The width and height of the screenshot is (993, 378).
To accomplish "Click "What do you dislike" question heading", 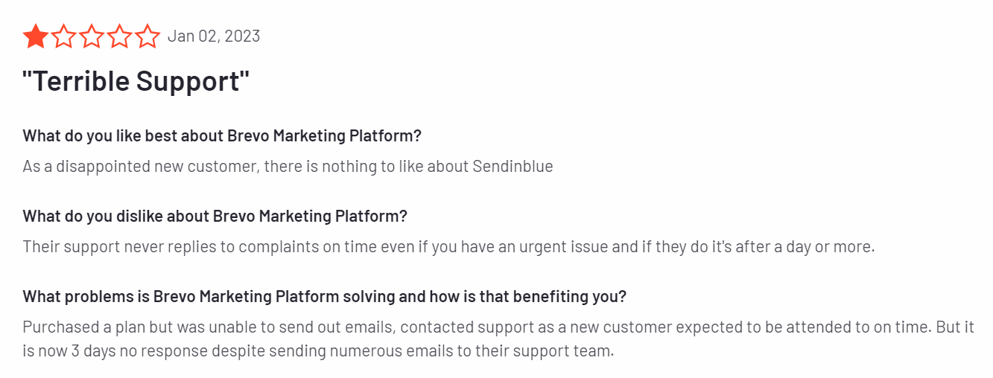I will coord(215,216).
